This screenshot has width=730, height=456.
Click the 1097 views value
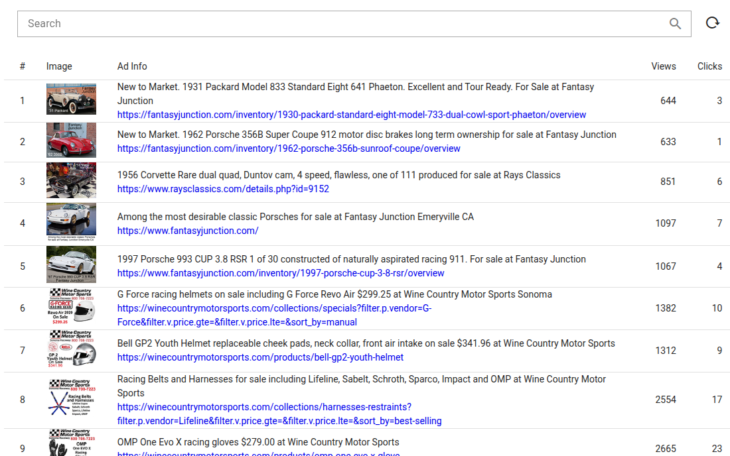[x=666, y=223]
